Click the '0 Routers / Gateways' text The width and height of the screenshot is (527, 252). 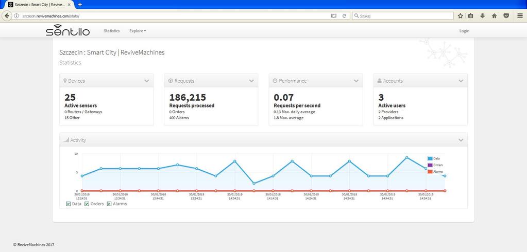pyautogui.click(x=83, y=112)
